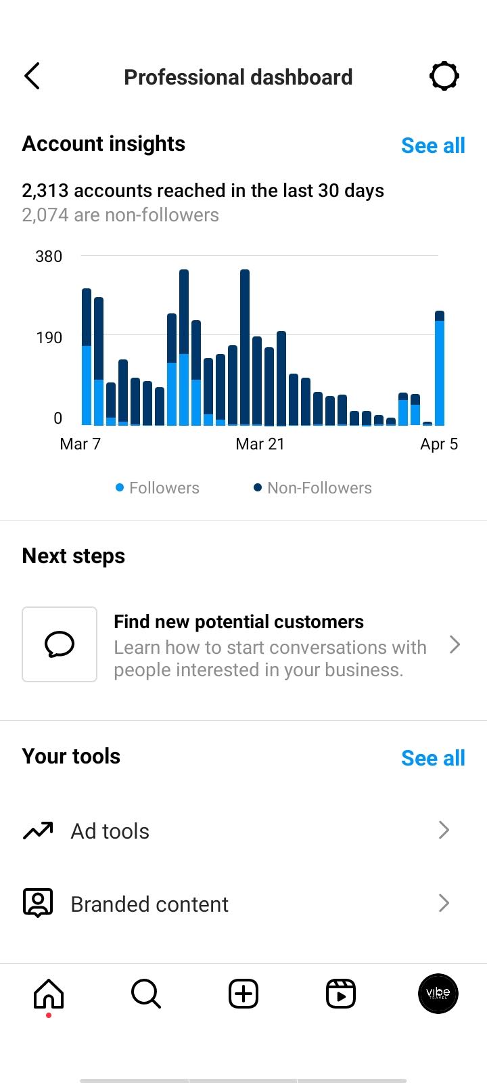Open Find new potential customers chevron
This screenshot has width=487, height=1083.
tap(455, 644)
